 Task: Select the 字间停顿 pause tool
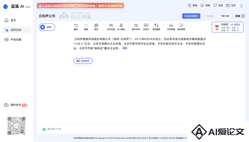pos(171,27)
